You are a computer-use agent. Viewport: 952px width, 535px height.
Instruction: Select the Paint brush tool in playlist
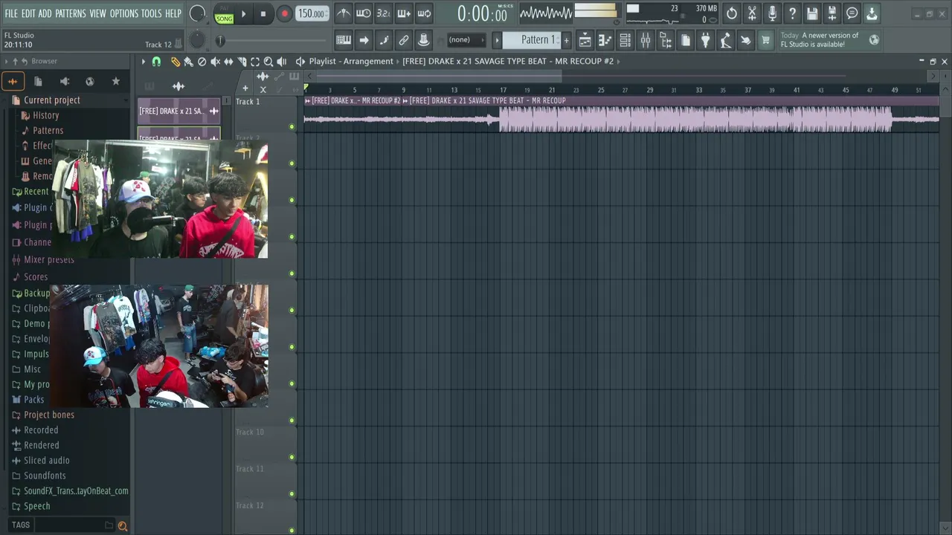[189, 62]
